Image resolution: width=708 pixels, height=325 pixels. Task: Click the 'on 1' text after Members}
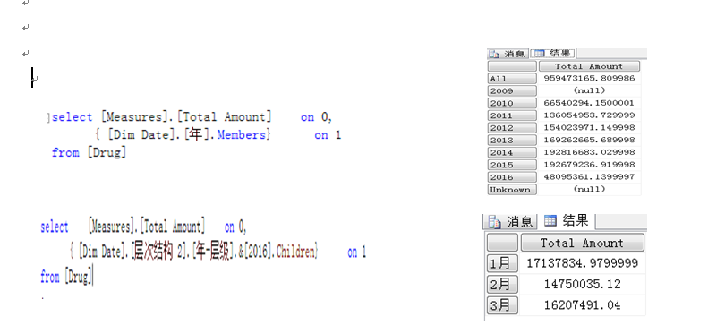point(328,135)
